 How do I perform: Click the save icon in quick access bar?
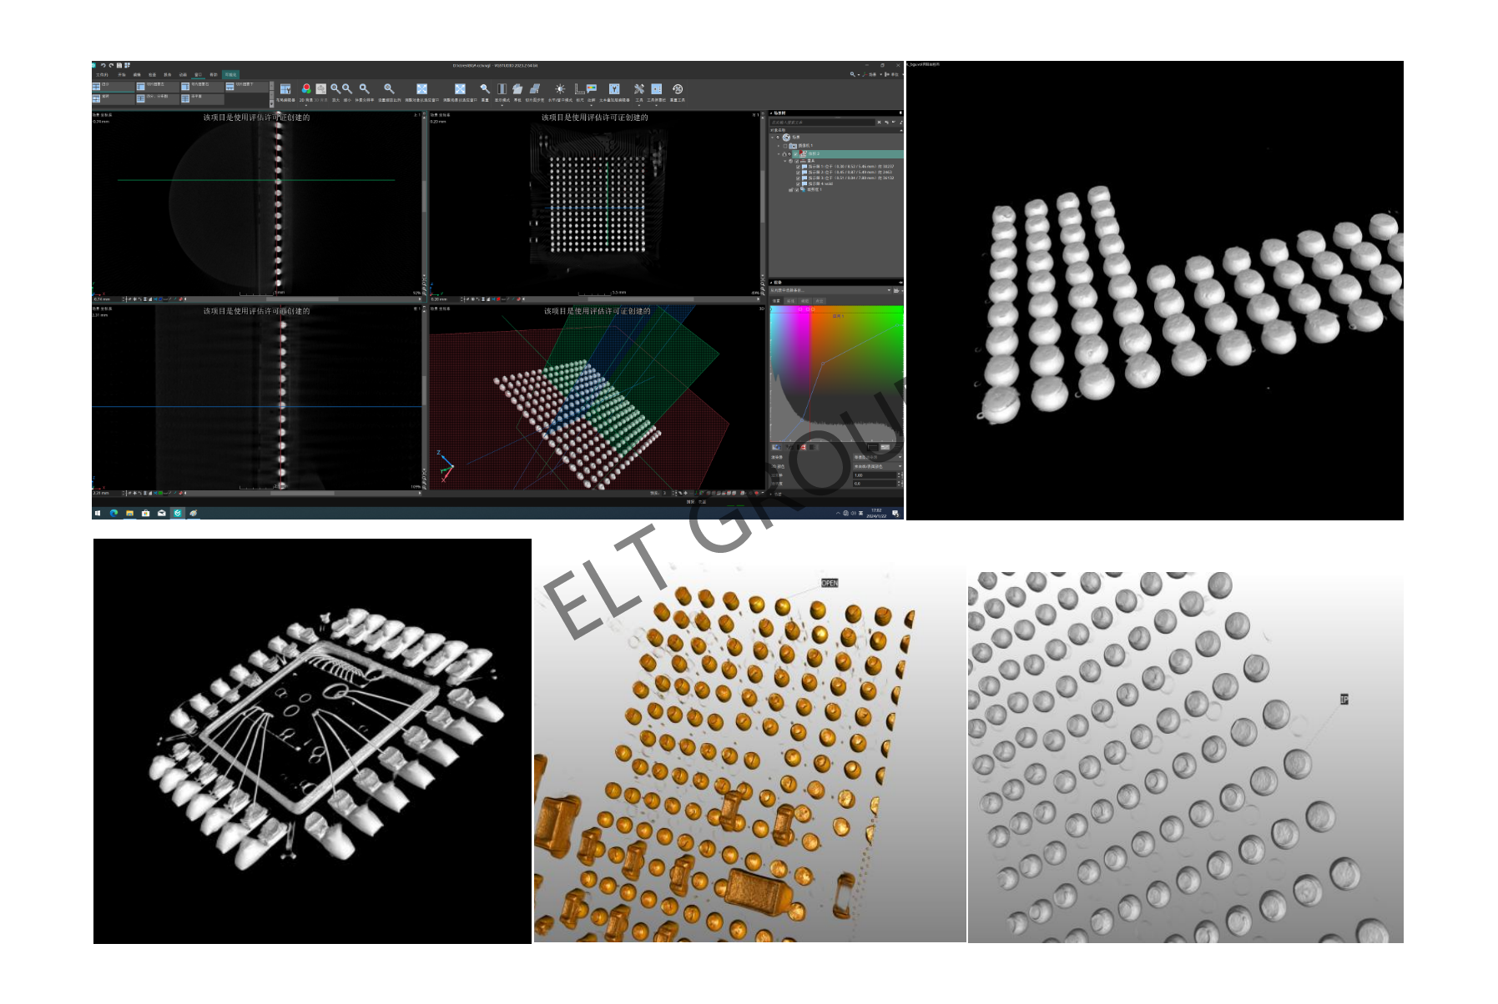coord(119,65)
